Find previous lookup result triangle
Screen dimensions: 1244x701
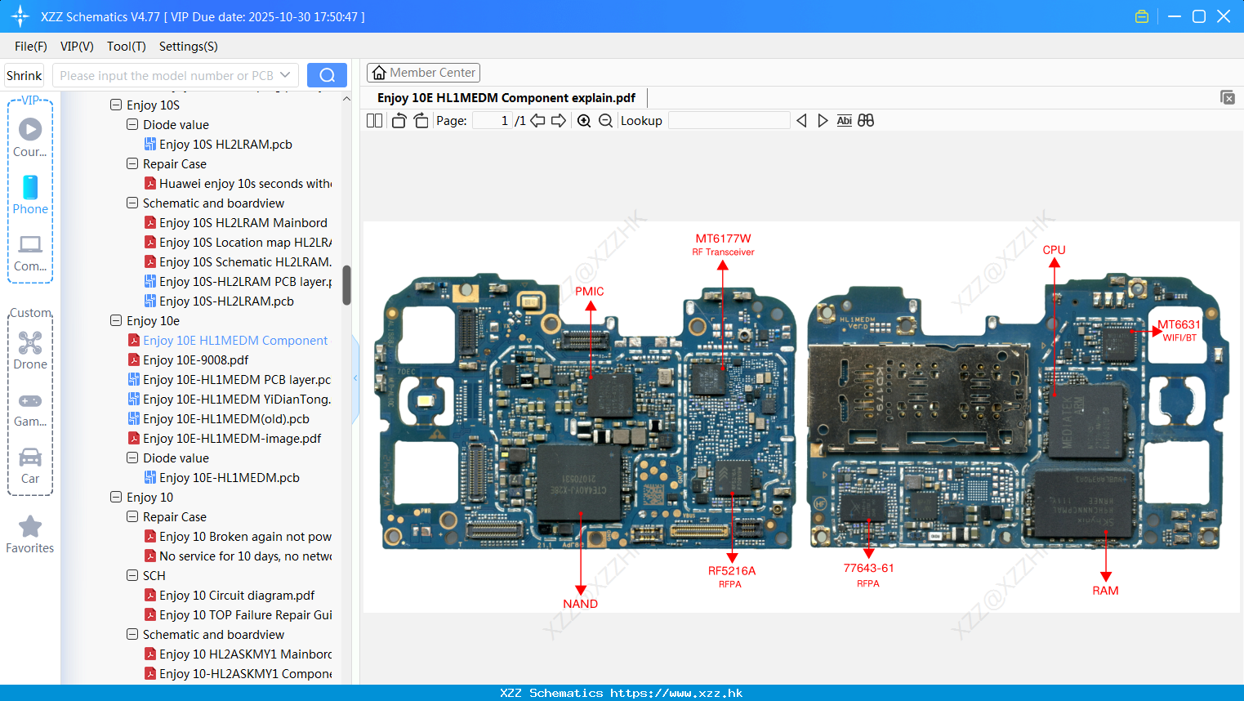pos(801,120)
